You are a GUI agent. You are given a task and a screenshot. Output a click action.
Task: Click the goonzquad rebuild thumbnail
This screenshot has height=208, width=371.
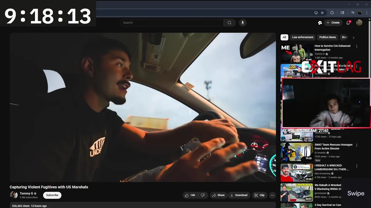tap(297, 192)
